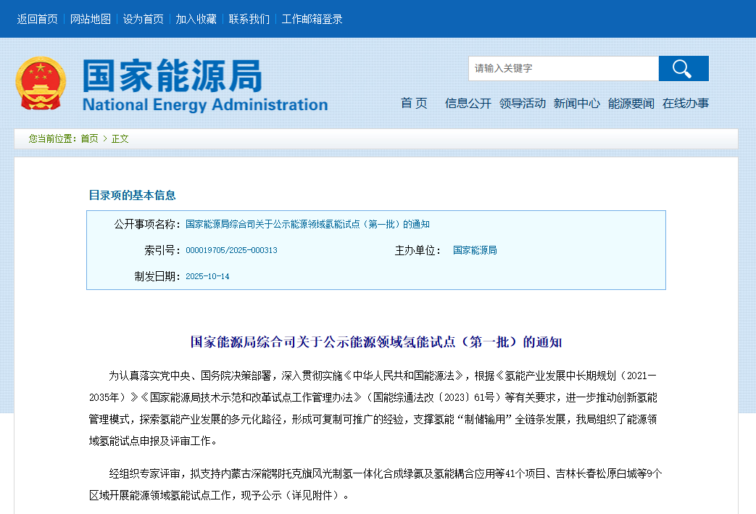This screenshot has height=514, width=756.
Task: Click 设为首页 in the top bar
Action: [144, 20]
